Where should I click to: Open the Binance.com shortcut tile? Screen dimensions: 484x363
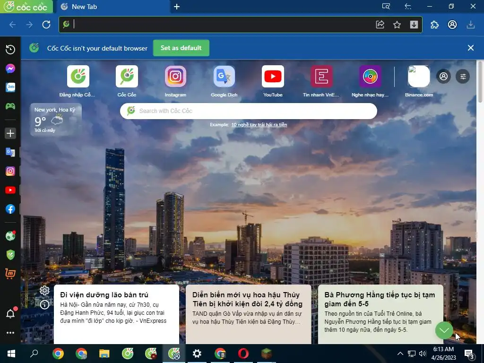(x=419, y=81)
